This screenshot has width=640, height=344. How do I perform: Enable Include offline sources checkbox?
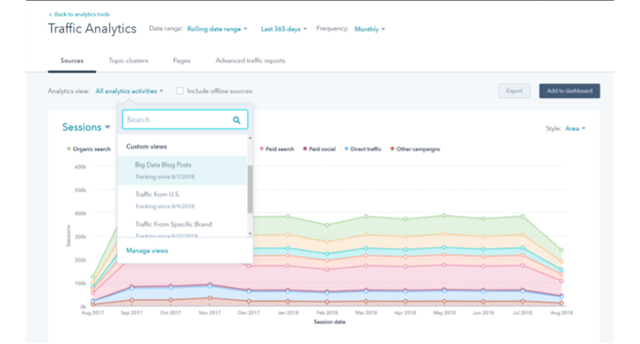(180, 91)
